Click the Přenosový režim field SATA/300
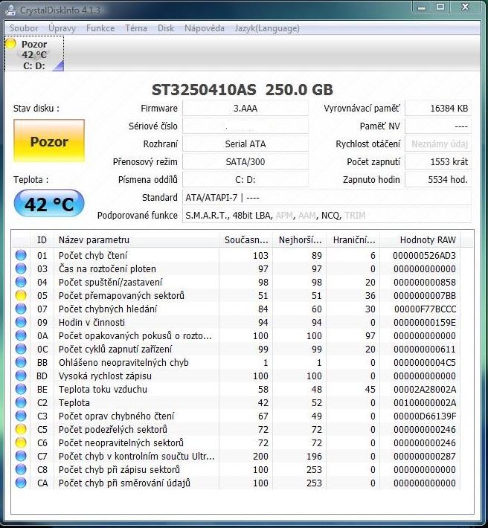This screenshot has height=528, width=488. 245,162
